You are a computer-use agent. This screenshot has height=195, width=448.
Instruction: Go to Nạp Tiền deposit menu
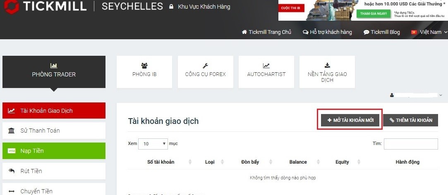(54, 151)
